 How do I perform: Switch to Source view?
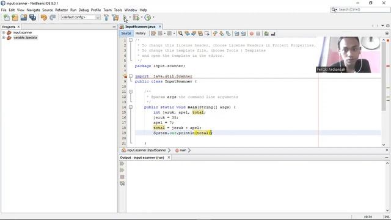[x=126, y=33]
